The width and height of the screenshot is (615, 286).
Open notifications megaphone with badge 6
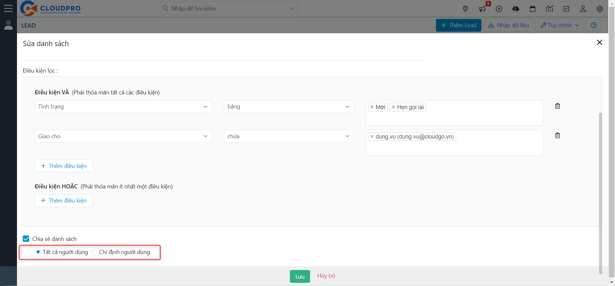pyautogui.click(x=482, y=9)
